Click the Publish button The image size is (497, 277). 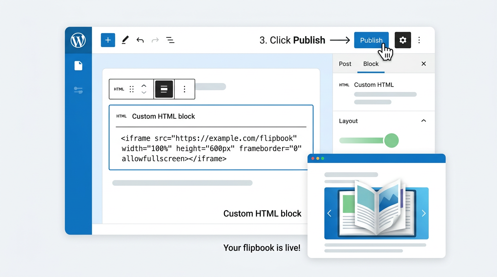tap(371, 40)
